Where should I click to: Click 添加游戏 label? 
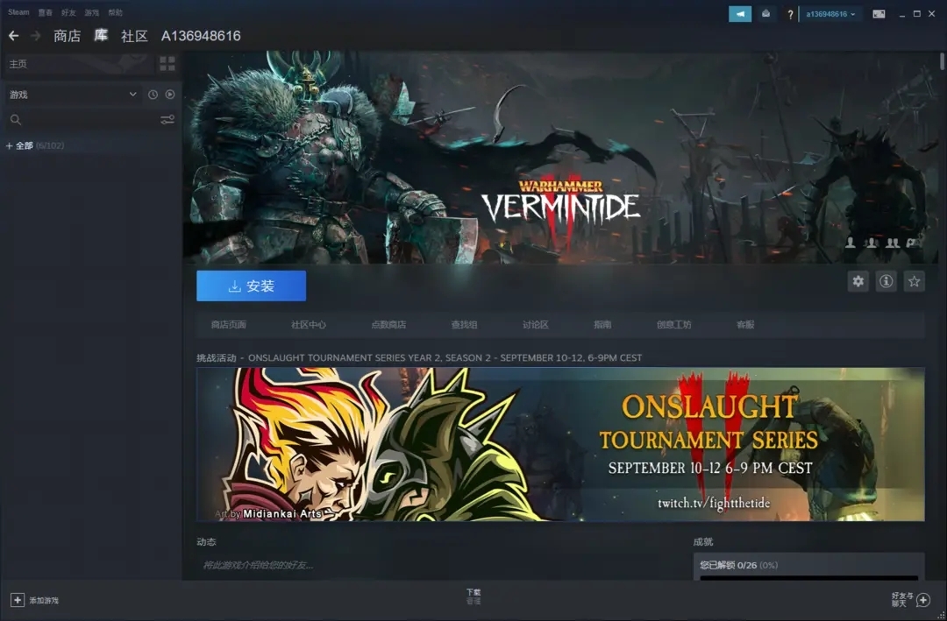[x=44, y=601]
